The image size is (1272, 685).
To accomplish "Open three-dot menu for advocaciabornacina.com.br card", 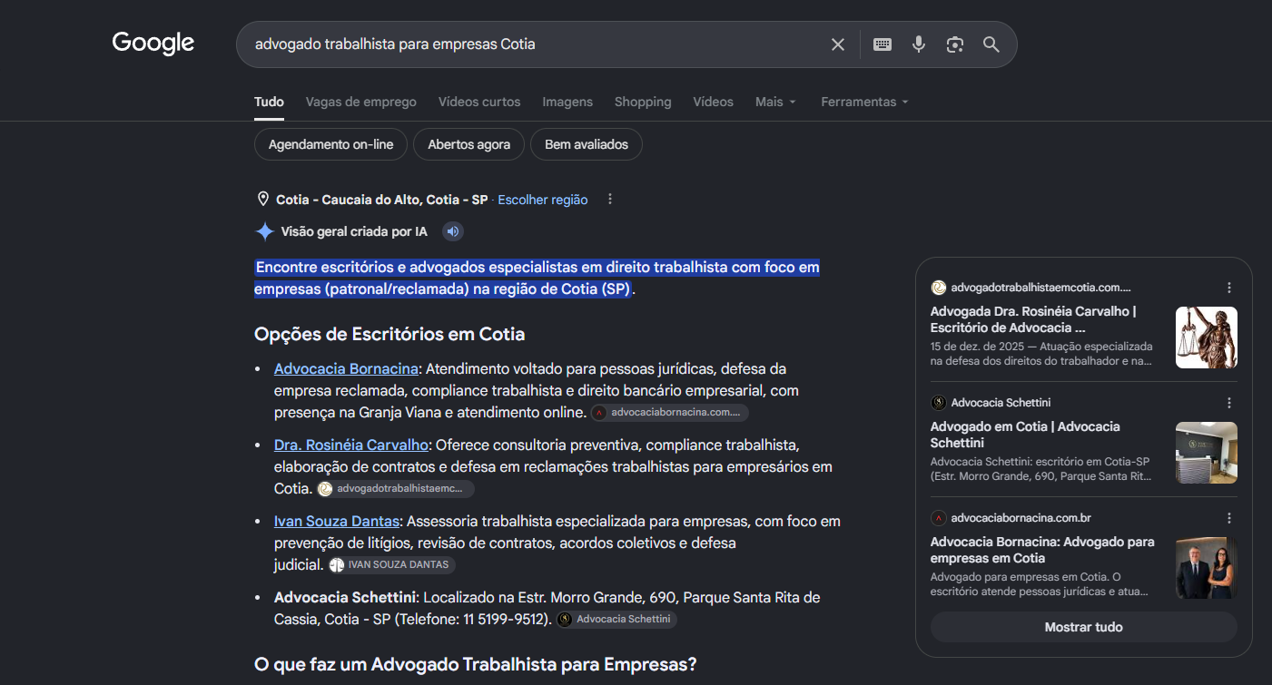I will pos(1229,518).
